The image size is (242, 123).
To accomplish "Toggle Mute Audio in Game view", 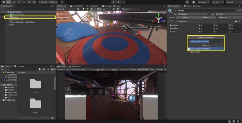I will [143, 69].
